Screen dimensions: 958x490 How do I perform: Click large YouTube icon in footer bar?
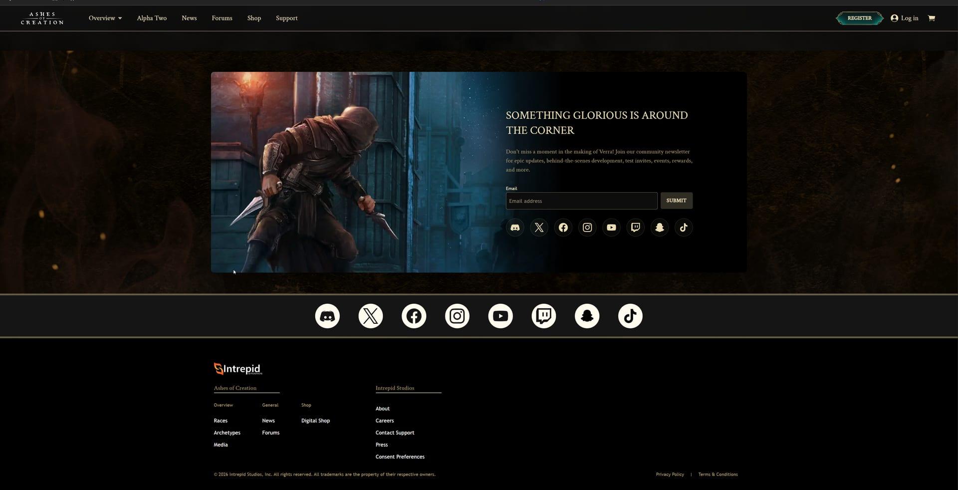[500, 316]
